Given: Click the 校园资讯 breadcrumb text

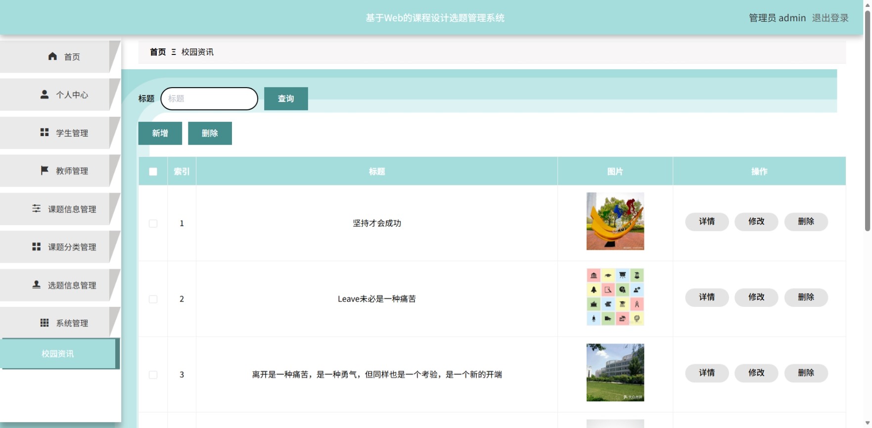Looking at the screenshot, I should coord(197,52).
